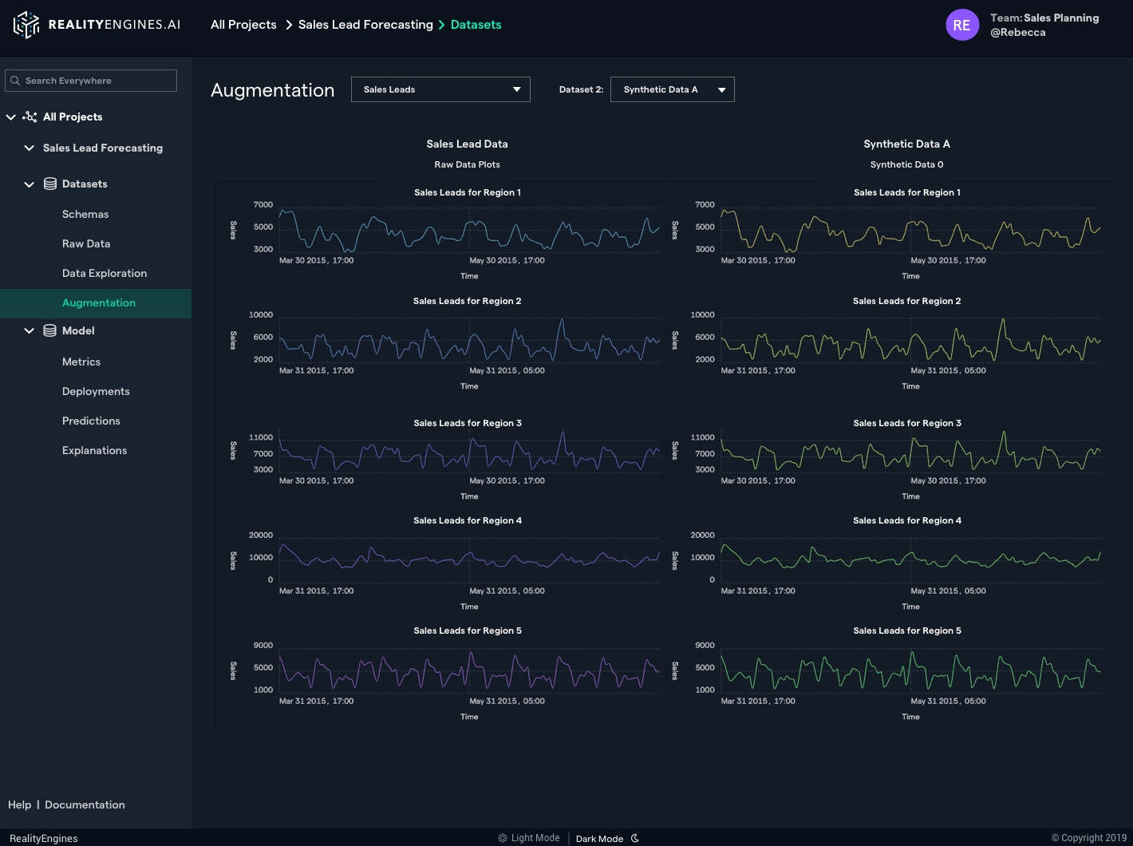Click the Datasets database icon
Screen dimensions: 1133x846
coord(49,184)
